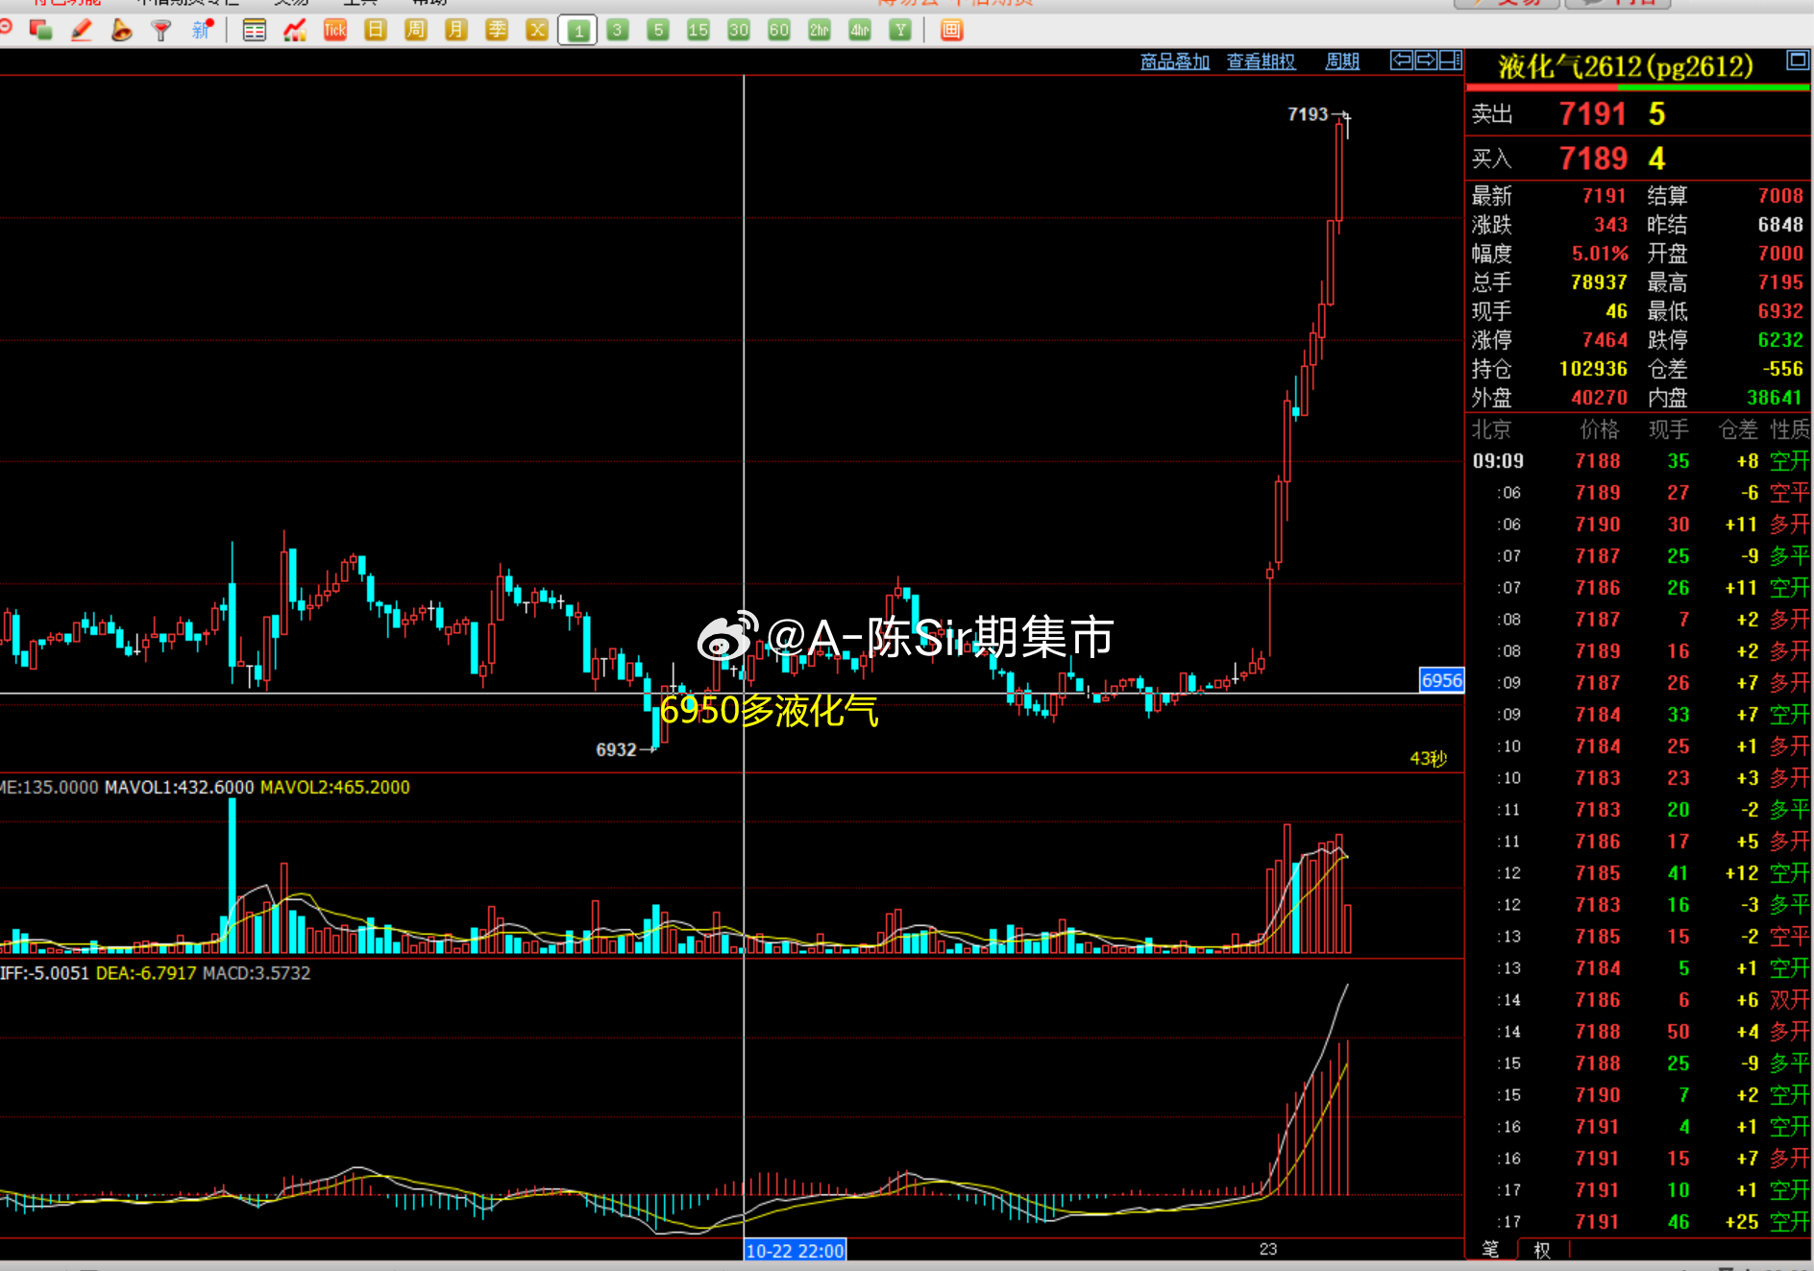The image size is (1814, 1271).
Task: Click the 涨停 value 7464
Action: 1605,340
